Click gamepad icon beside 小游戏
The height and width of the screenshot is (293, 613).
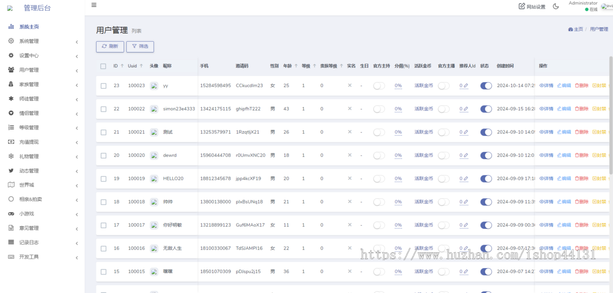click(11, 214)
